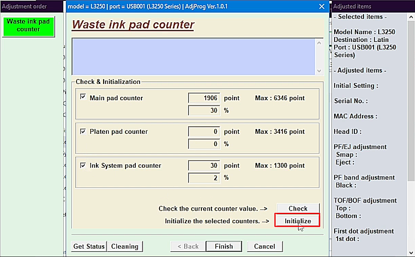Click the 'Adjustment order' panel header
Viewport: 415px width, 257px height.
tap(24, 6)
